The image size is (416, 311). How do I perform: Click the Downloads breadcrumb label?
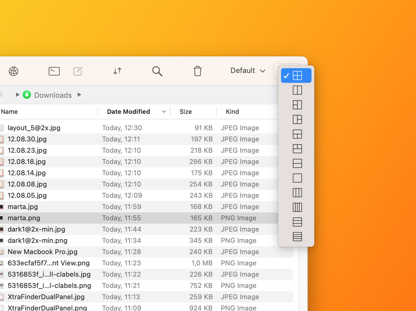click(53, 95)
